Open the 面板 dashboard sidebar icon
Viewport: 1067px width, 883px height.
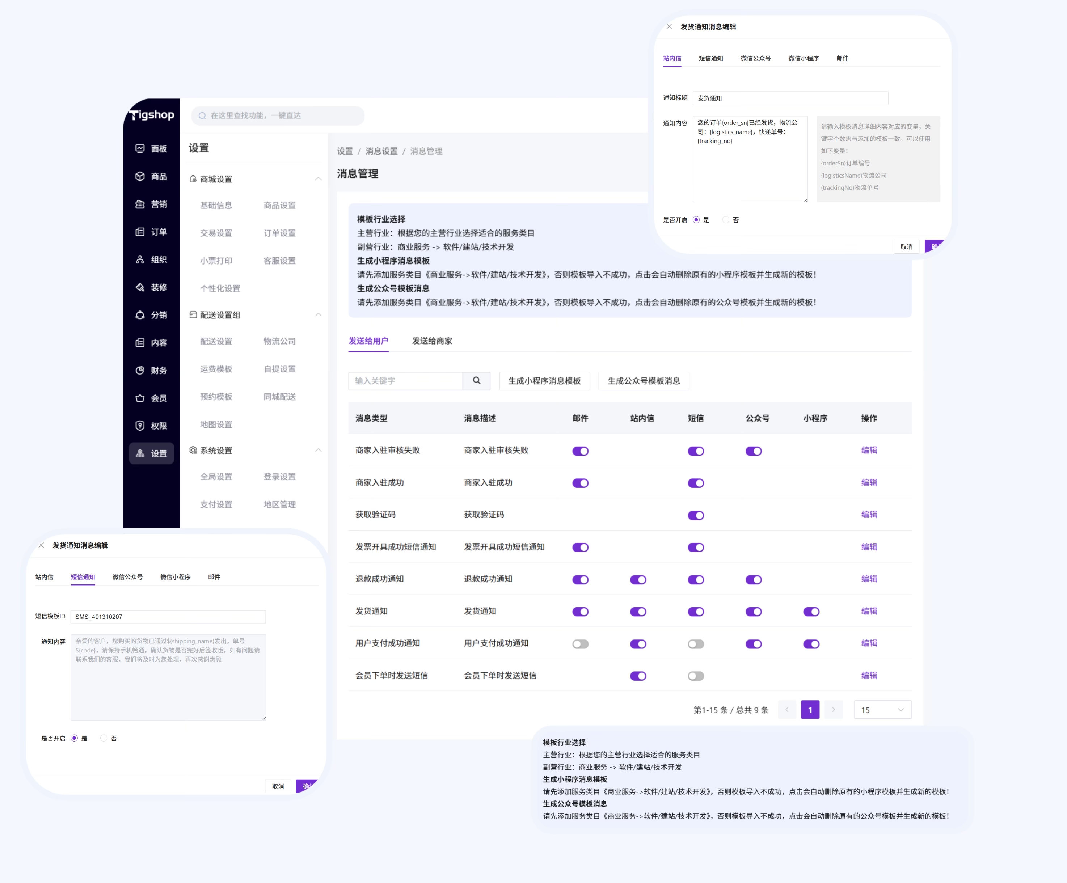140,148
